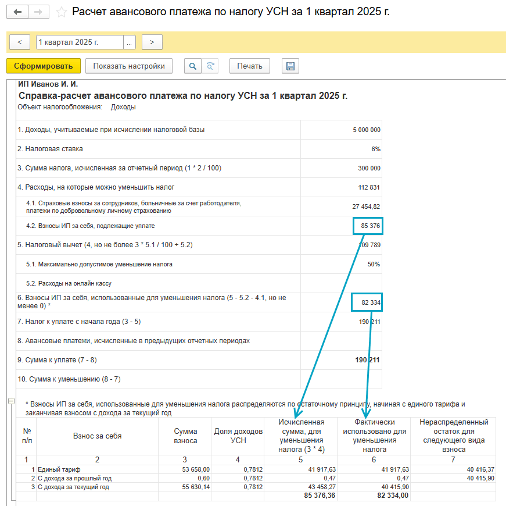Click the find next refresh-search icon

click(x=210, y=66)
